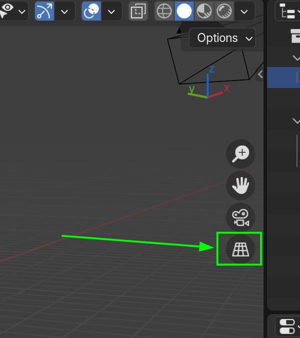300x338 pixels.
Task: Switch to Wireframe viewport shading
Action: (x=164, y=11)
